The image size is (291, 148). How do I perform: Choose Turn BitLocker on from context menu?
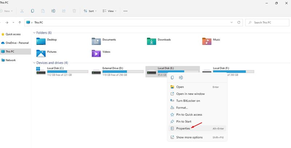(188, 101)
